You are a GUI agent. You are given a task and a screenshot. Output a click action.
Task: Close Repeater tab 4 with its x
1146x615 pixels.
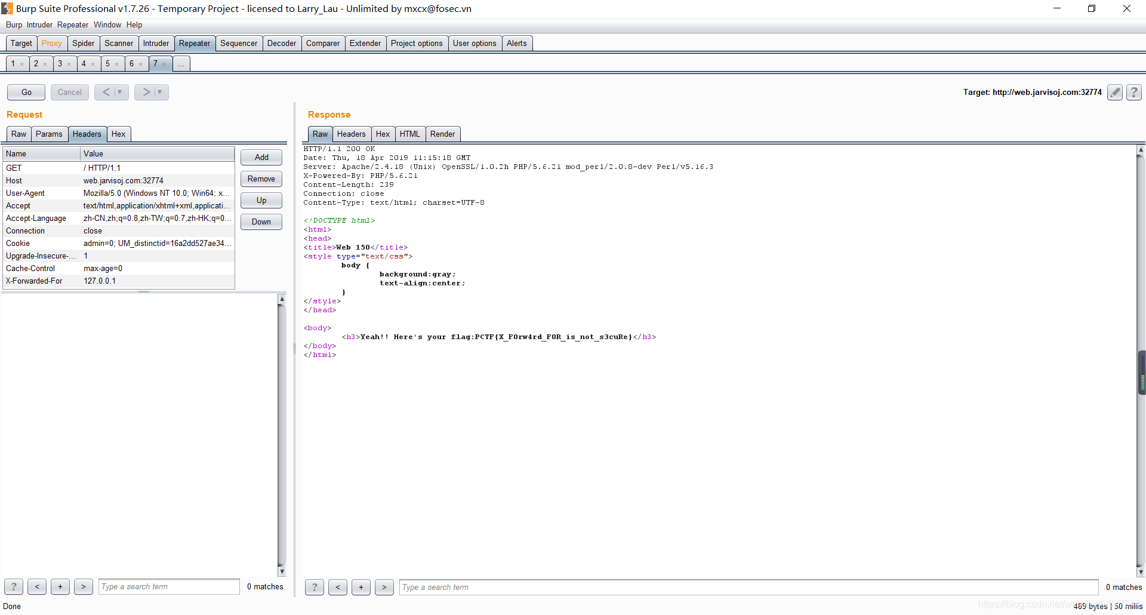click(x=93, y=64)
